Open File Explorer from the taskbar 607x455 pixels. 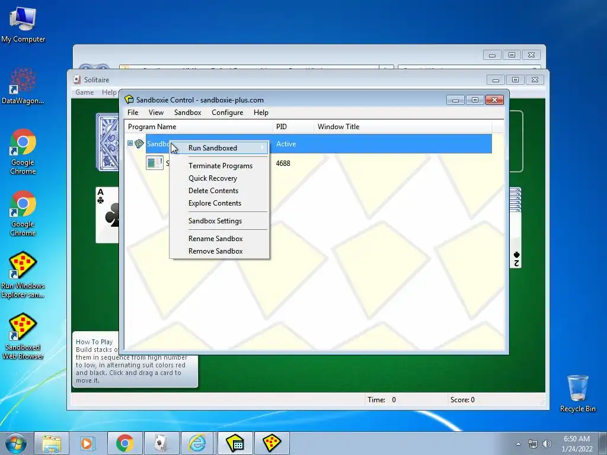coord(52,443)
